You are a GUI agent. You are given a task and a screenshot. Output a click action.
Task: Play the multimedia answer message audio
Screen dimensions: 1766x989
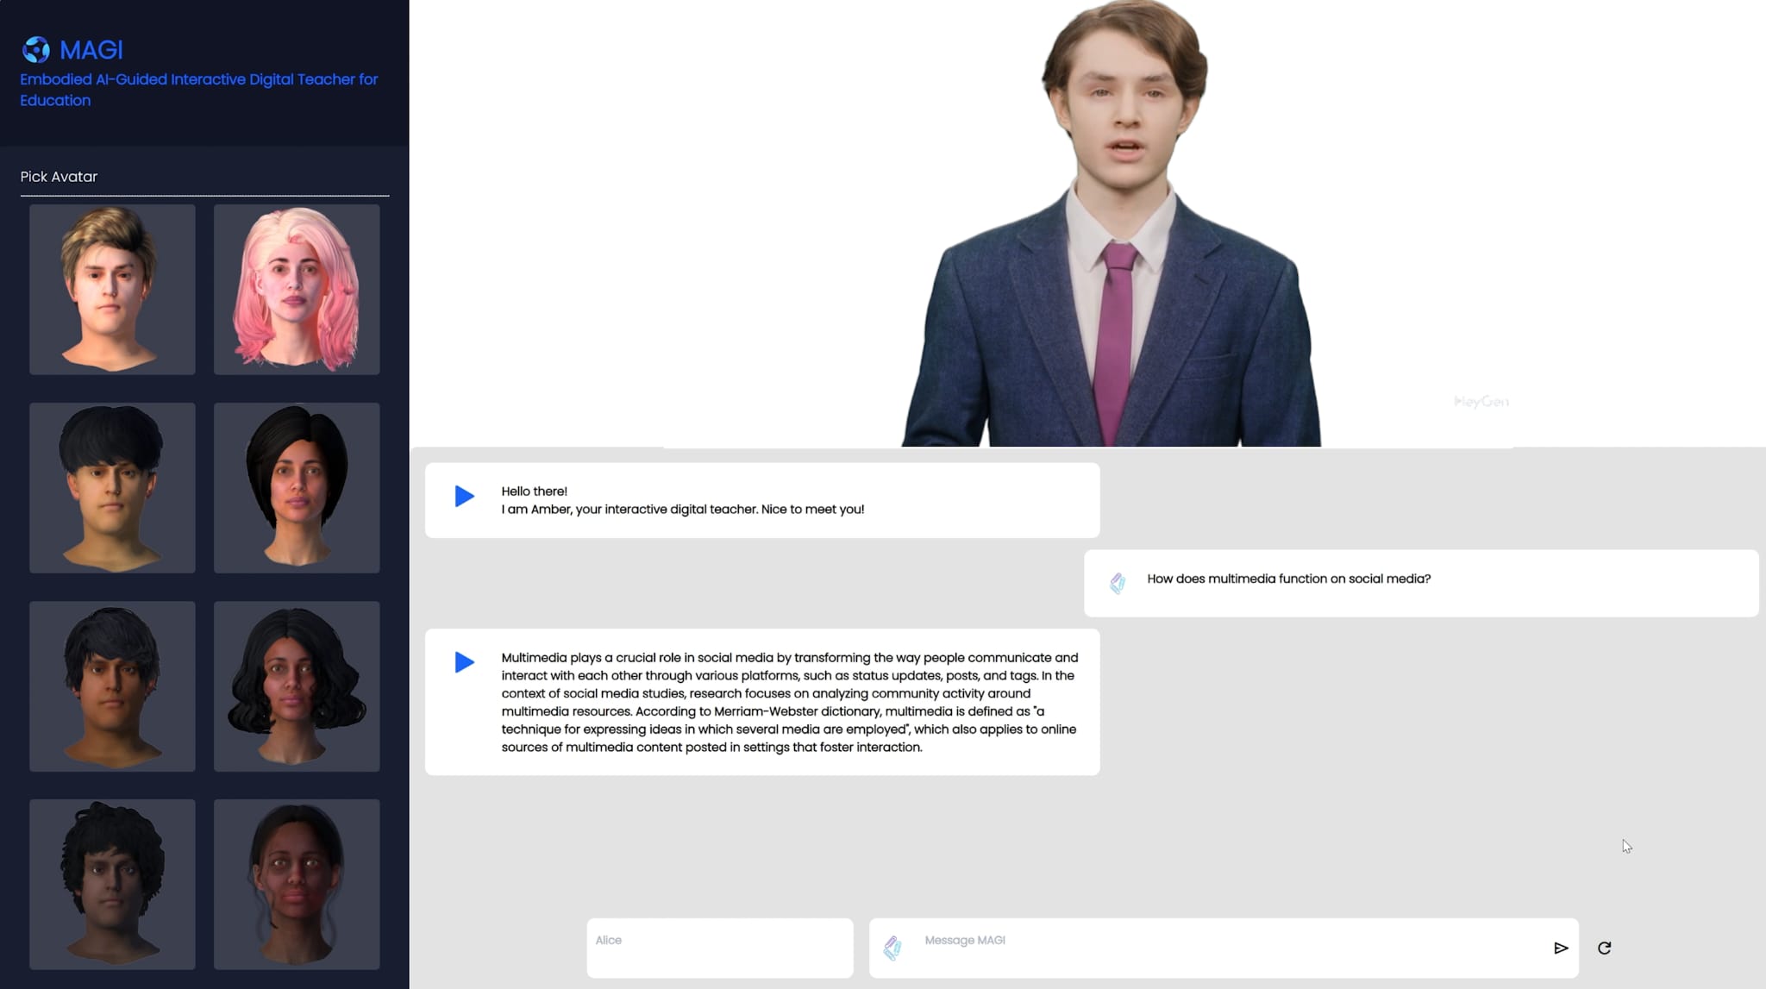(x=464, y=662)
